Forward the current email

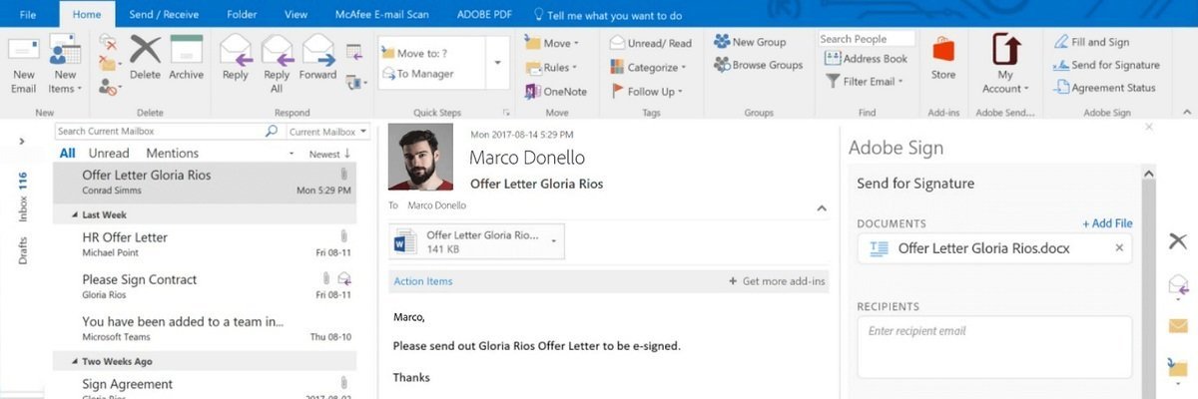coord(317,58)
